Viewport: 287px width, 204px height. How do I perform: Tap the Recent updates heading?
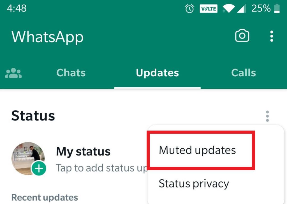[45, 198]
